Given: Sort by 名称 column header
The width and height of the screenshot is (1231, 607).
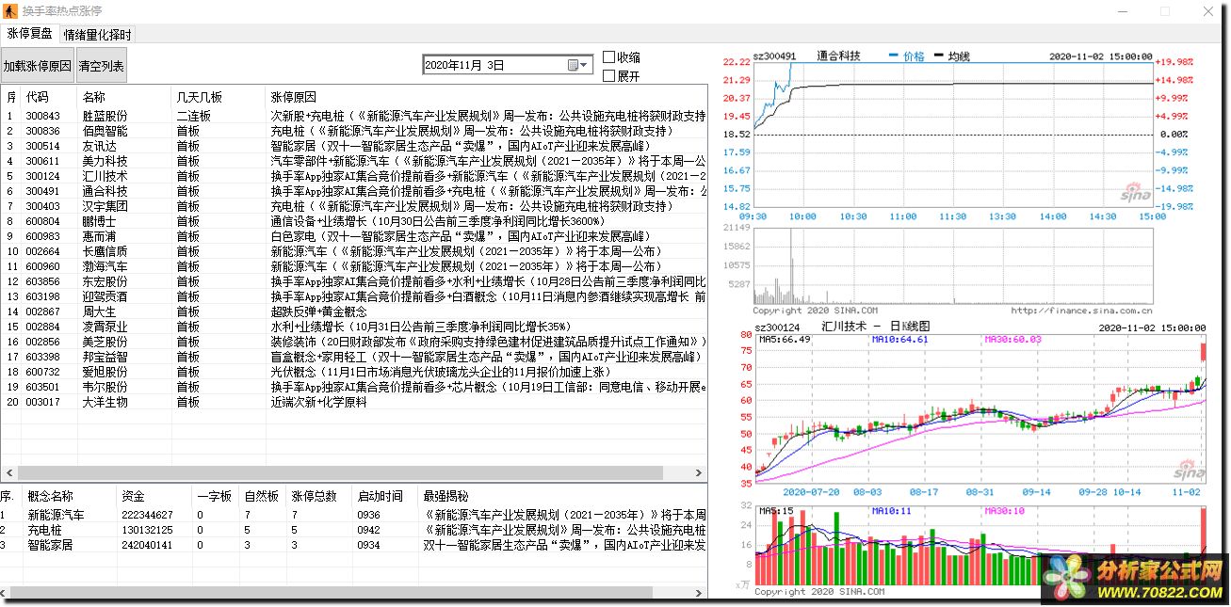Looking at the screenshot, I should click(x=125, y=97).
